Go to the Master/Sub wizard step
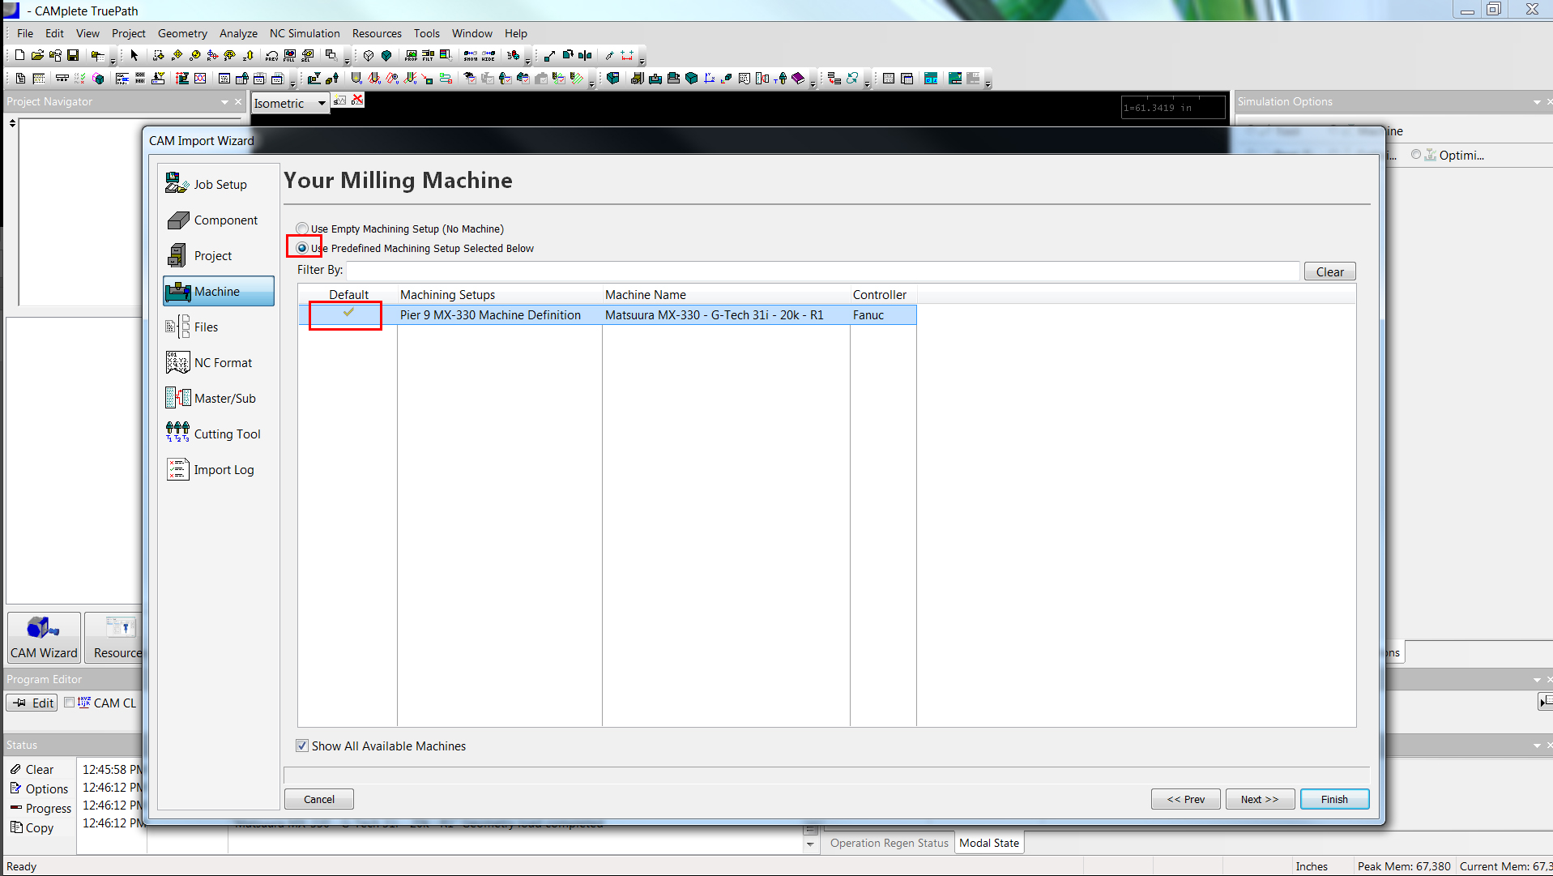 click(219, 398)
